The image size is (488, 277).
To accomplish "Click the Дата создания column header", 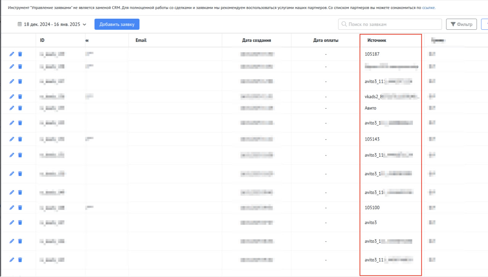I will (257, 40).
